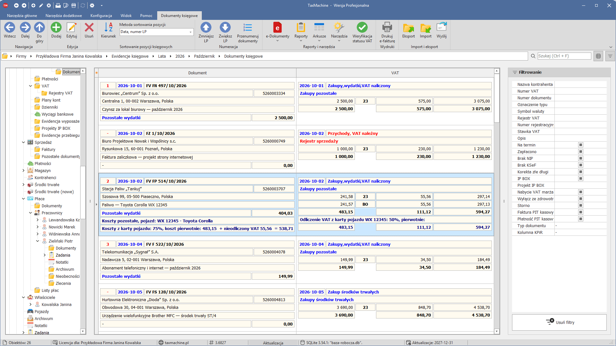Click the Eksport folder icon
Image resolution: width=616 pixels, height=346 pixels.
point(408,28)
